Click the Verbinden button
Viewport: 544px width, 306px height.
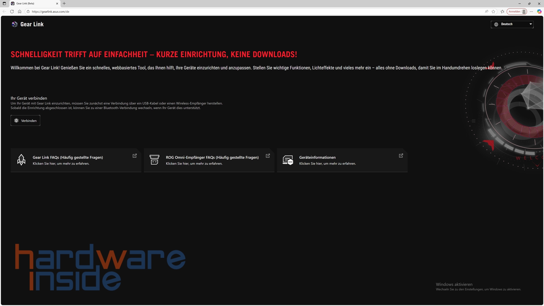(x=25, y=121)
